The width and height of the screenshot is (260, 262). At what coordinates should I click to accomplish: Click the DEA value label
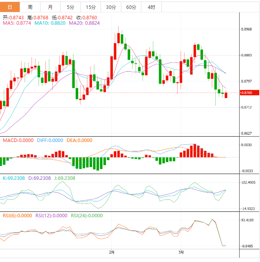pos(80,140)
